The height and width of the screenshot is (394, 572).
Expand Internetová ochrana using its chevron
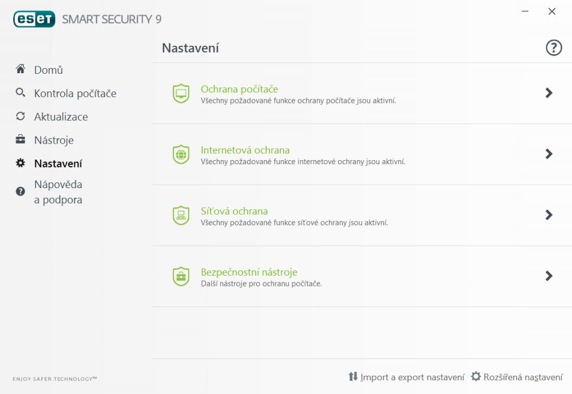coord(549,153)
